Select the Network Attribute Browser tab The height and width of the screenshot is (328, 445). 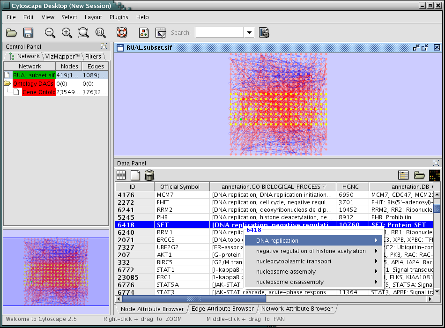(297, 309)
